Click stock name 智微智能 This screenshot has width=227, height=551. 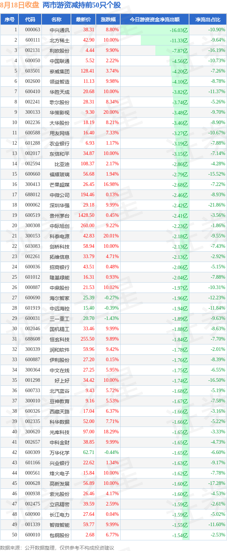pyautogui.click(x=60, y=525)
